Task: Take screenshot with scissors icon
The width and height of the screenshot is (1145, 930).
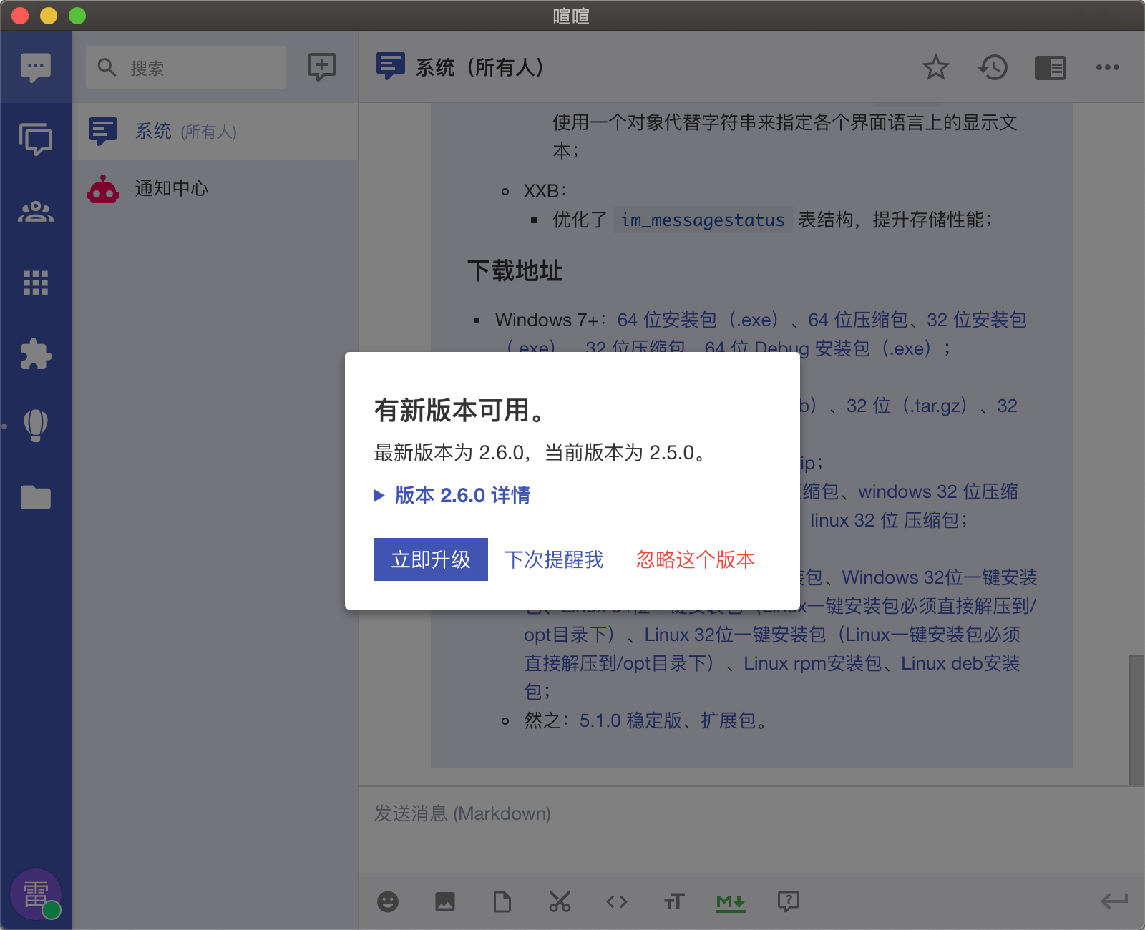Action: coord(560,901)
